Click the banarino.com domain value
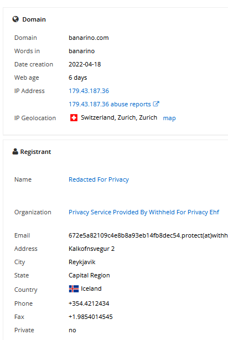 (89, 38)
